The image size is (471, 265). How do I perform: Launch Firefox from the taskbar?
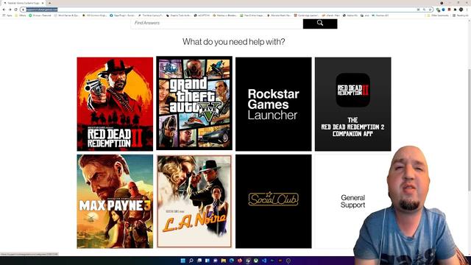pos(240,261)
